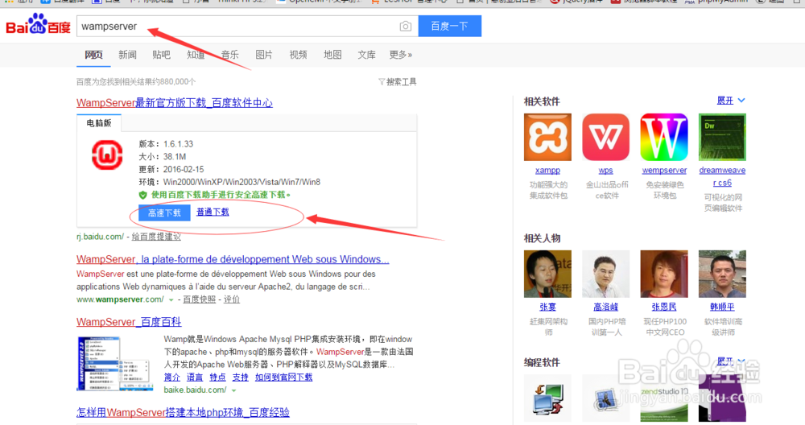Open the 贴吧 tab
The width and height of the screenshot is (805, 425).
(x=161, y=55)
